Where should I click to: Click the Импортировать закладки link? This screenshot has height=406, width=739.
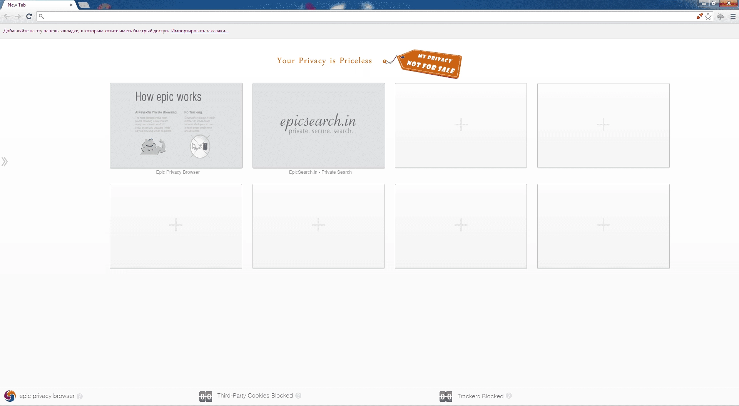(x=200, y=31)
